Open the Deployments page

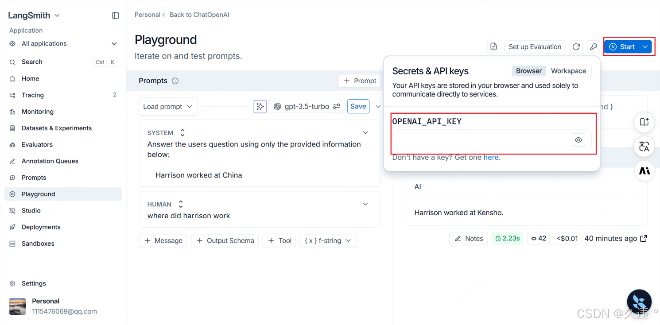pyautogui.click(x=63, y=227)
